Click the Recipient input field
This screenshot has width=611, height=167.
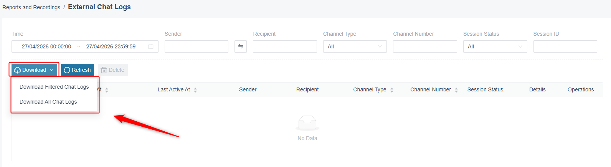285,46
